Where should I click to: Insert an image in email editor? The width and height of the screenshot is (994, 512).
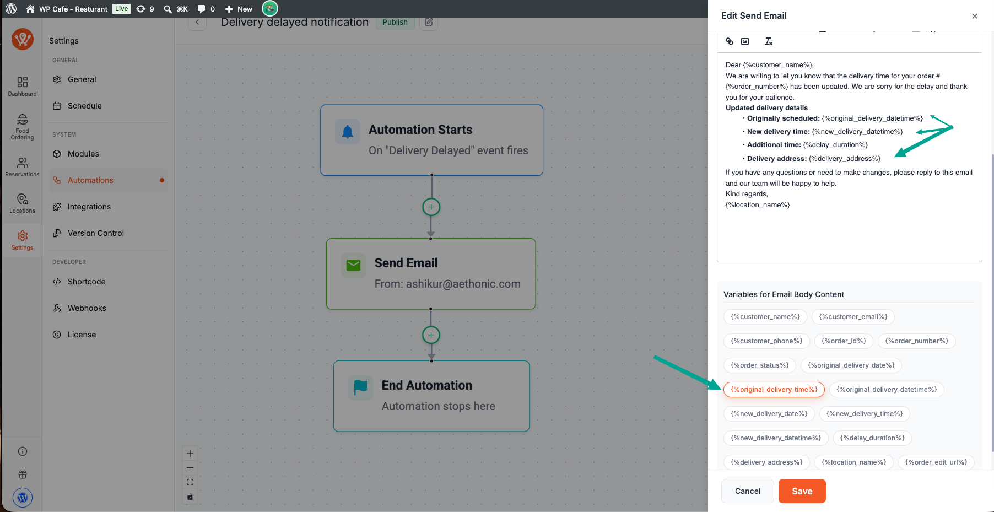point(745,41)
